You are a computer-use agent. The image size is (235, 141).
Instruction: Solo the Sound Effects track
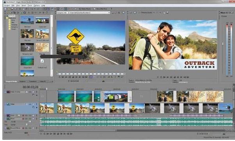[36, 128]
